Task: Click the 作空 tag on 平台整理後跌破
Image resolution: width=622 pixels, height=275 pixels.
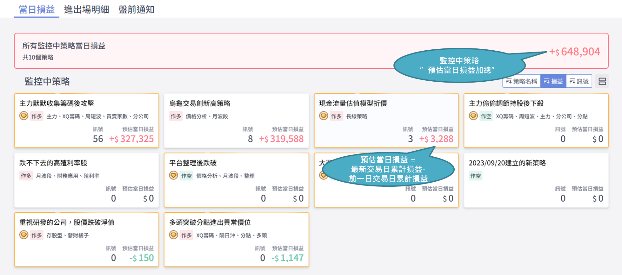Action: tap(186, 176)
